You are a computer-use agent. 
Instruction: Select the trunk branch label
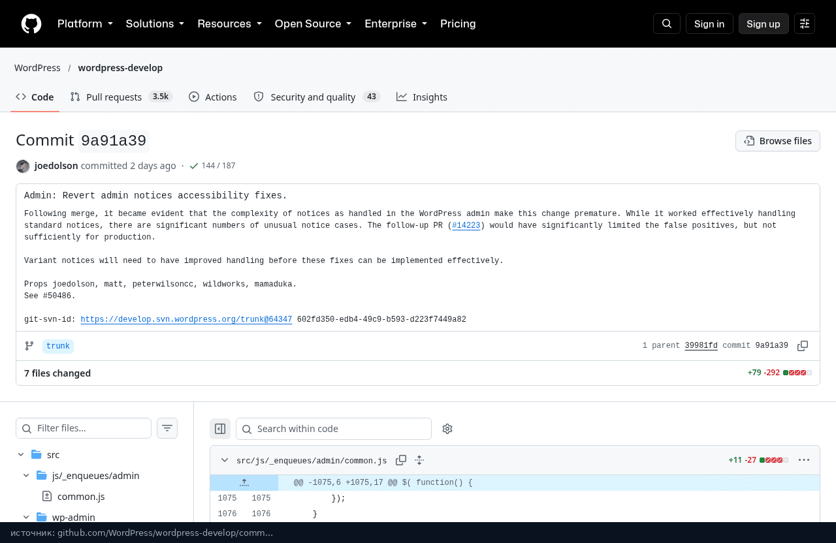pyautogui.click(x=58, y=346)
